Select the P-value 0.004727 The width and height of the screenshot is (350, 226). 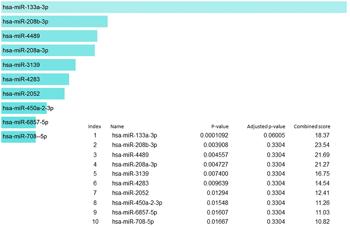click(216, 165)
